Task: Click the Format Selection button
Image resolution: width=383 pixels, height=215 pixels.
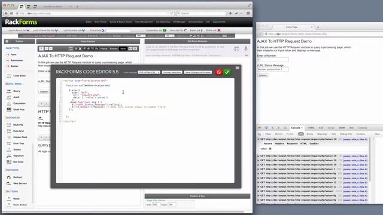Action: 172,72
